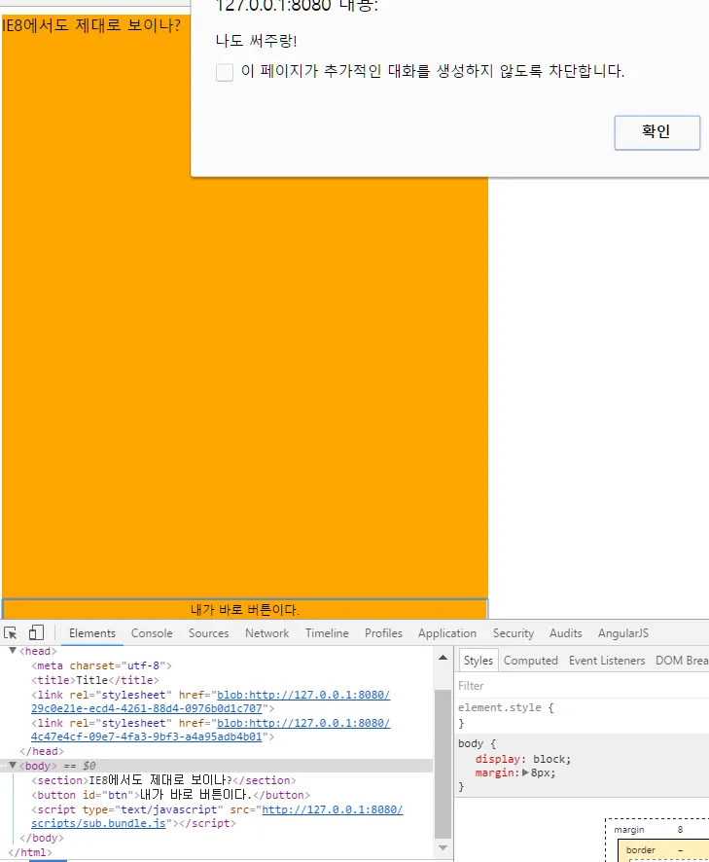Open the Event Listeners pane tab

pos(607,661)
